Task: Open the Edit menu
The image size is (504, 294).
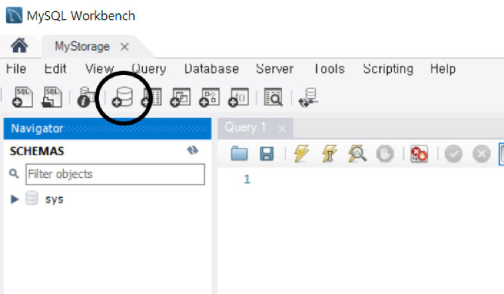Action: pyautogui.click(x=55, y=69)
